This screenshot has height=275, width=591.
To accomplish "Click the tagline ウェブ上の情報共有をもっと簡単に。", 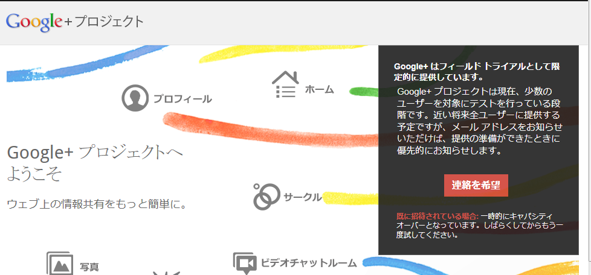I will pyautogui.click(x=97, y=204).
